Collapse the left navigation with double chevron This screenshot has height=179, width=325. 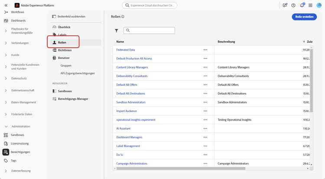[6, 5]
